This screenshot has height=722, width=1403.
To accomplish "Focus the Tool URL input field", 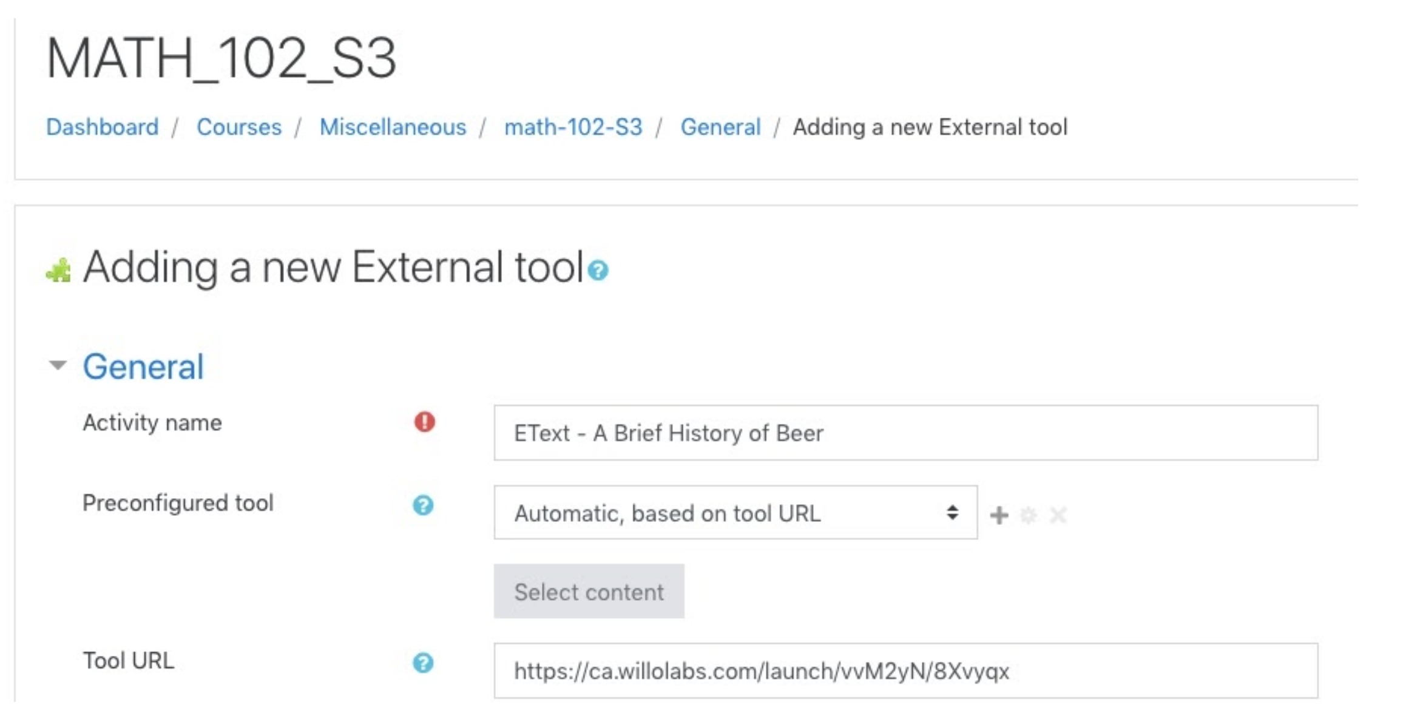I will [x=905, y=670].
